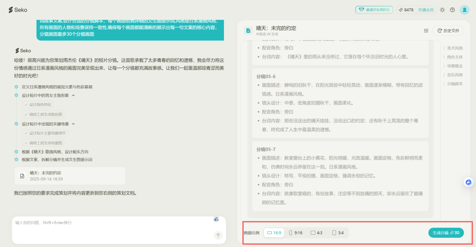The width and height of the screenshot is (476, 247).
Task: Select the 4:3 aspect ratio
Action: tap(316, 233)
